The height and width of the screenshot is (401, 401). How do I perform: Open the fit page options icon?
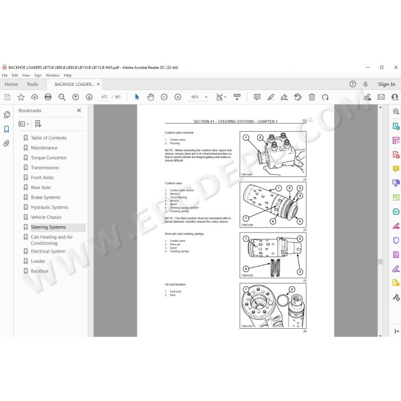click(x=221, y=97)
